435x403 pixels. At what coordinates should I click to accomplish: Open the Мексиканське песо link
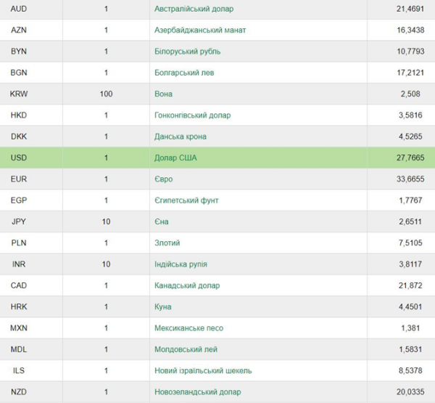(x=188, y=328)
